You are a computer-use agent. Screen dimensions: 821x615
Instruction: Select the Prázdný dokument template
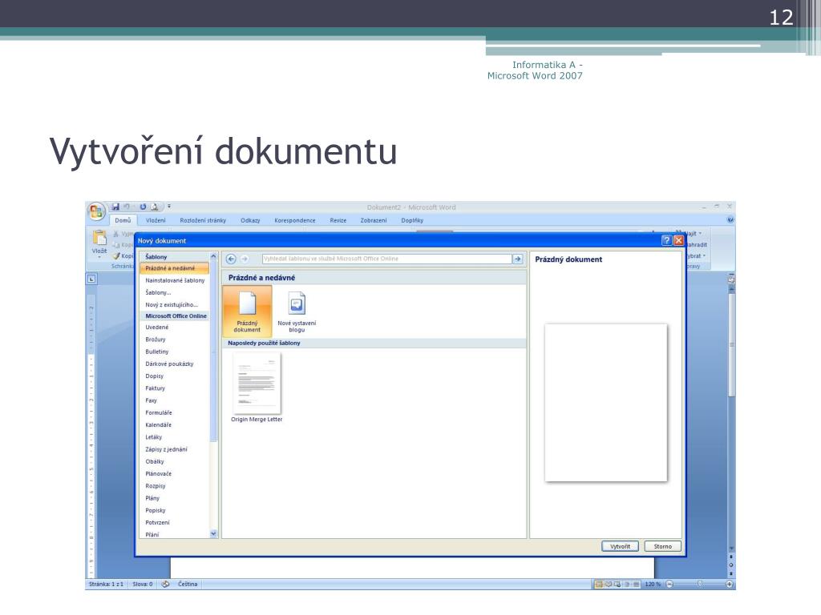click(x=247, y=312)
